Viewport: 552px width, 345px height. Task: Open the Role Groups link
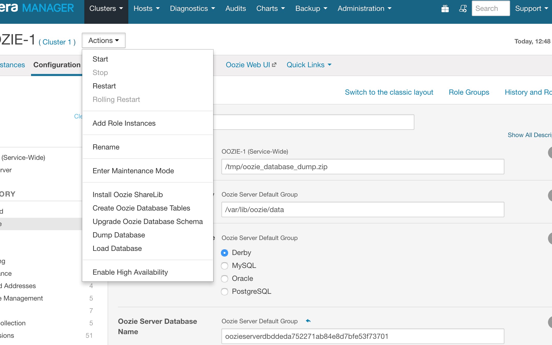(469, 92)
